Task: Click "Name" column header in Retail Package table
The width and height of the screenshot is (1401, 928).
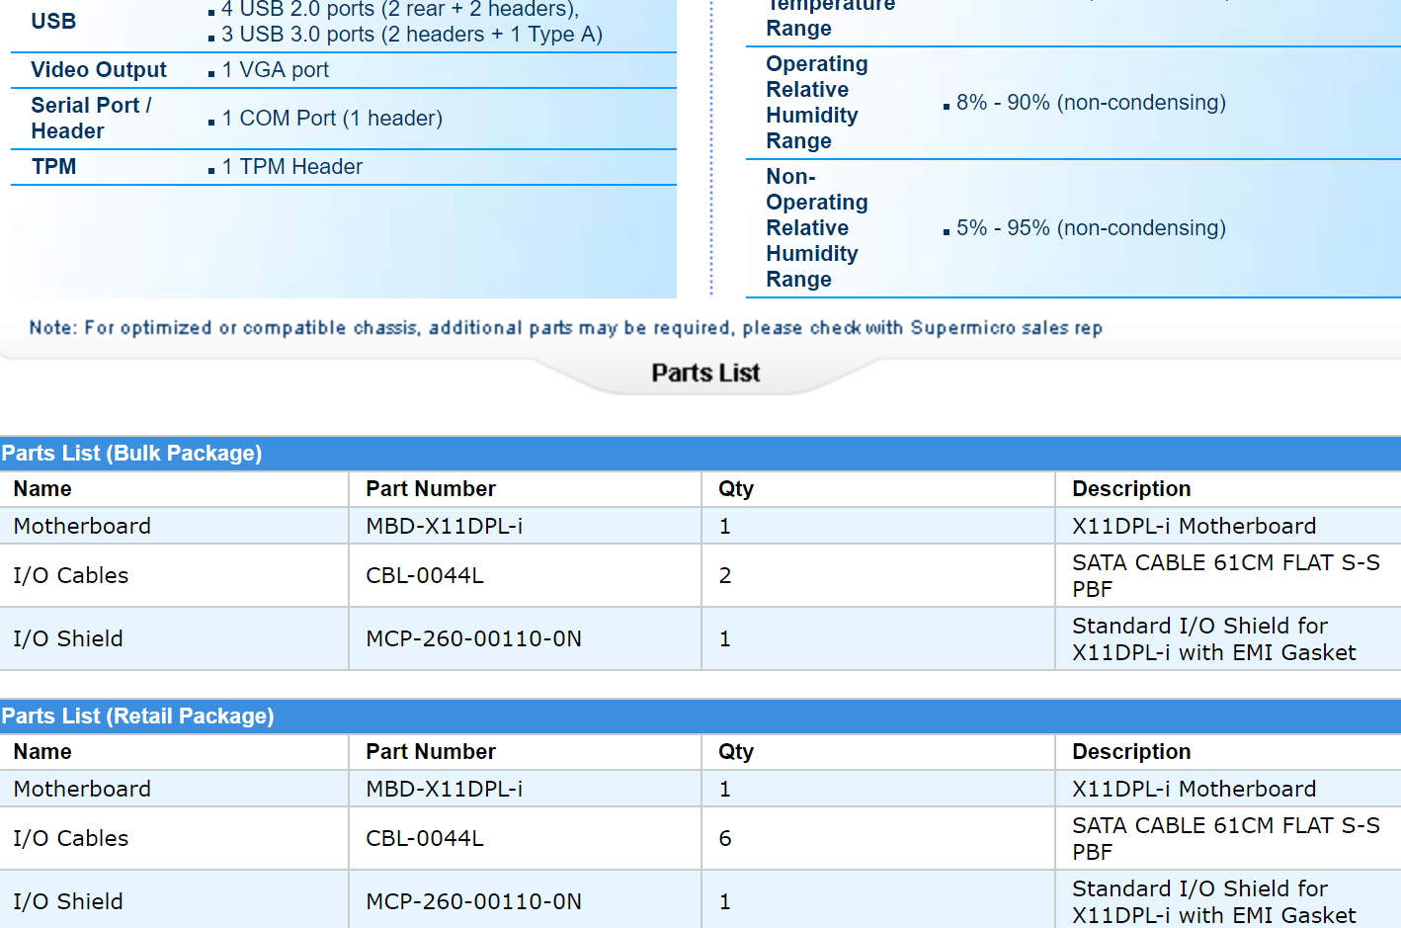Action: (x=42, y=752)
